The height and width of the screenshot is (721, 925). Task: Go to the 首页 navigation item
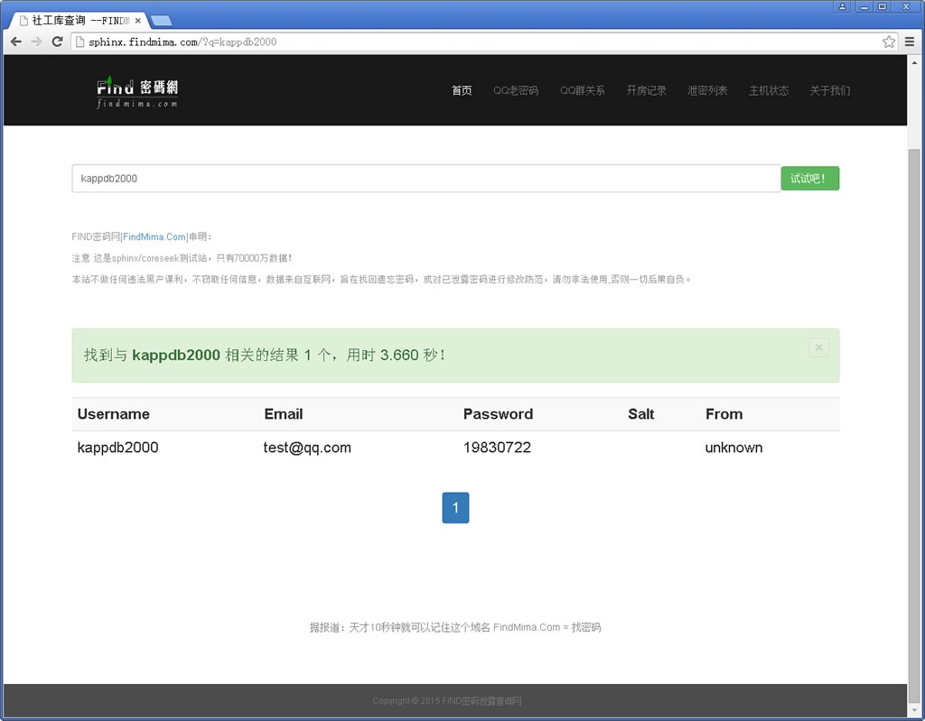[x=462, y=91]
